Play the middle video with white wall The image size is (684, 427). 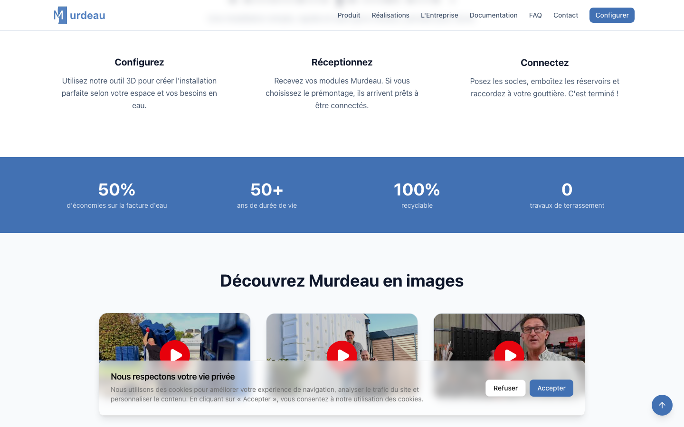tap(342, 355)
